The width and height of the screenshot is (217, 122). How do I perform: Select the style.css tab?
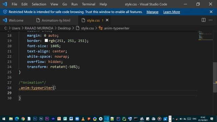click(93, 20)
